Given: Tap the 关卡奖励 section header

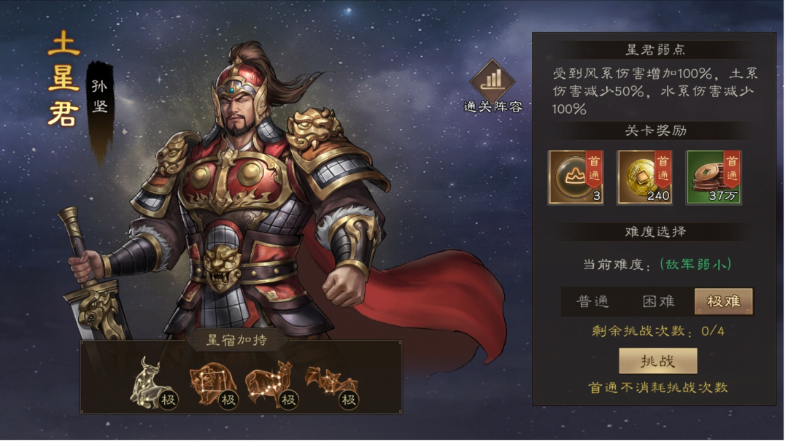Looking at the screenshot, I should pyautogui.click(x=655, y=131).
